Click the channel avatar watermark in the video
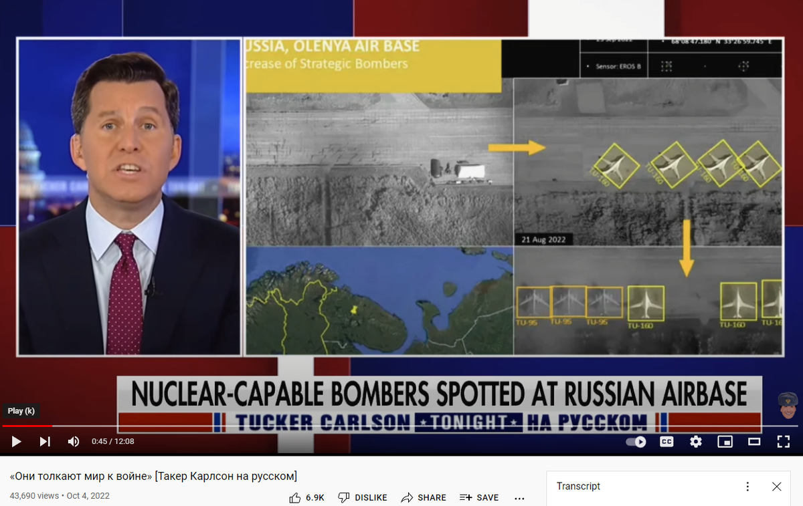 pos(789,404)
